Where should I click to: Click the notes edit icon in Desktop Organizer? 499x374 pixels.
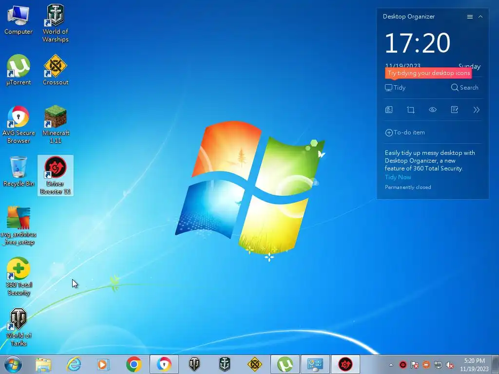pyautogui.click(x=455, y=110)
